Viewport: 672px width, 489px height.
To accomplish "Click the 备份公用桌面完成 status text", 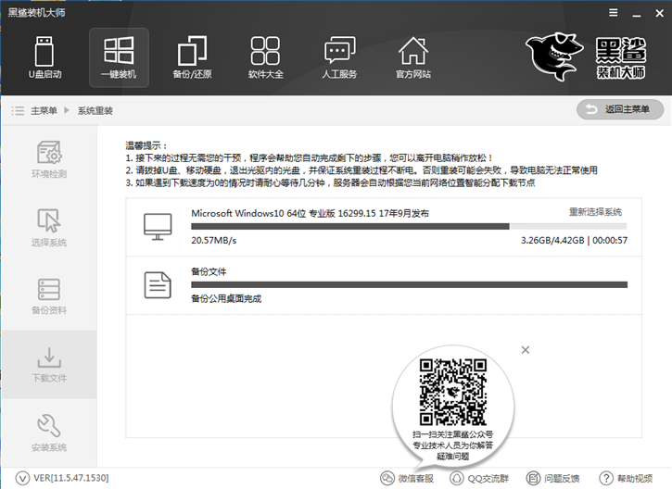I will (x=226, y=299).
